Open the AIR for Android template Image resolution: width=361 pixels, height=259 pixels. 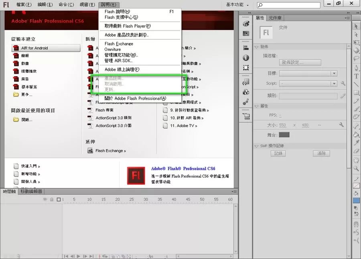pos(46,48)
